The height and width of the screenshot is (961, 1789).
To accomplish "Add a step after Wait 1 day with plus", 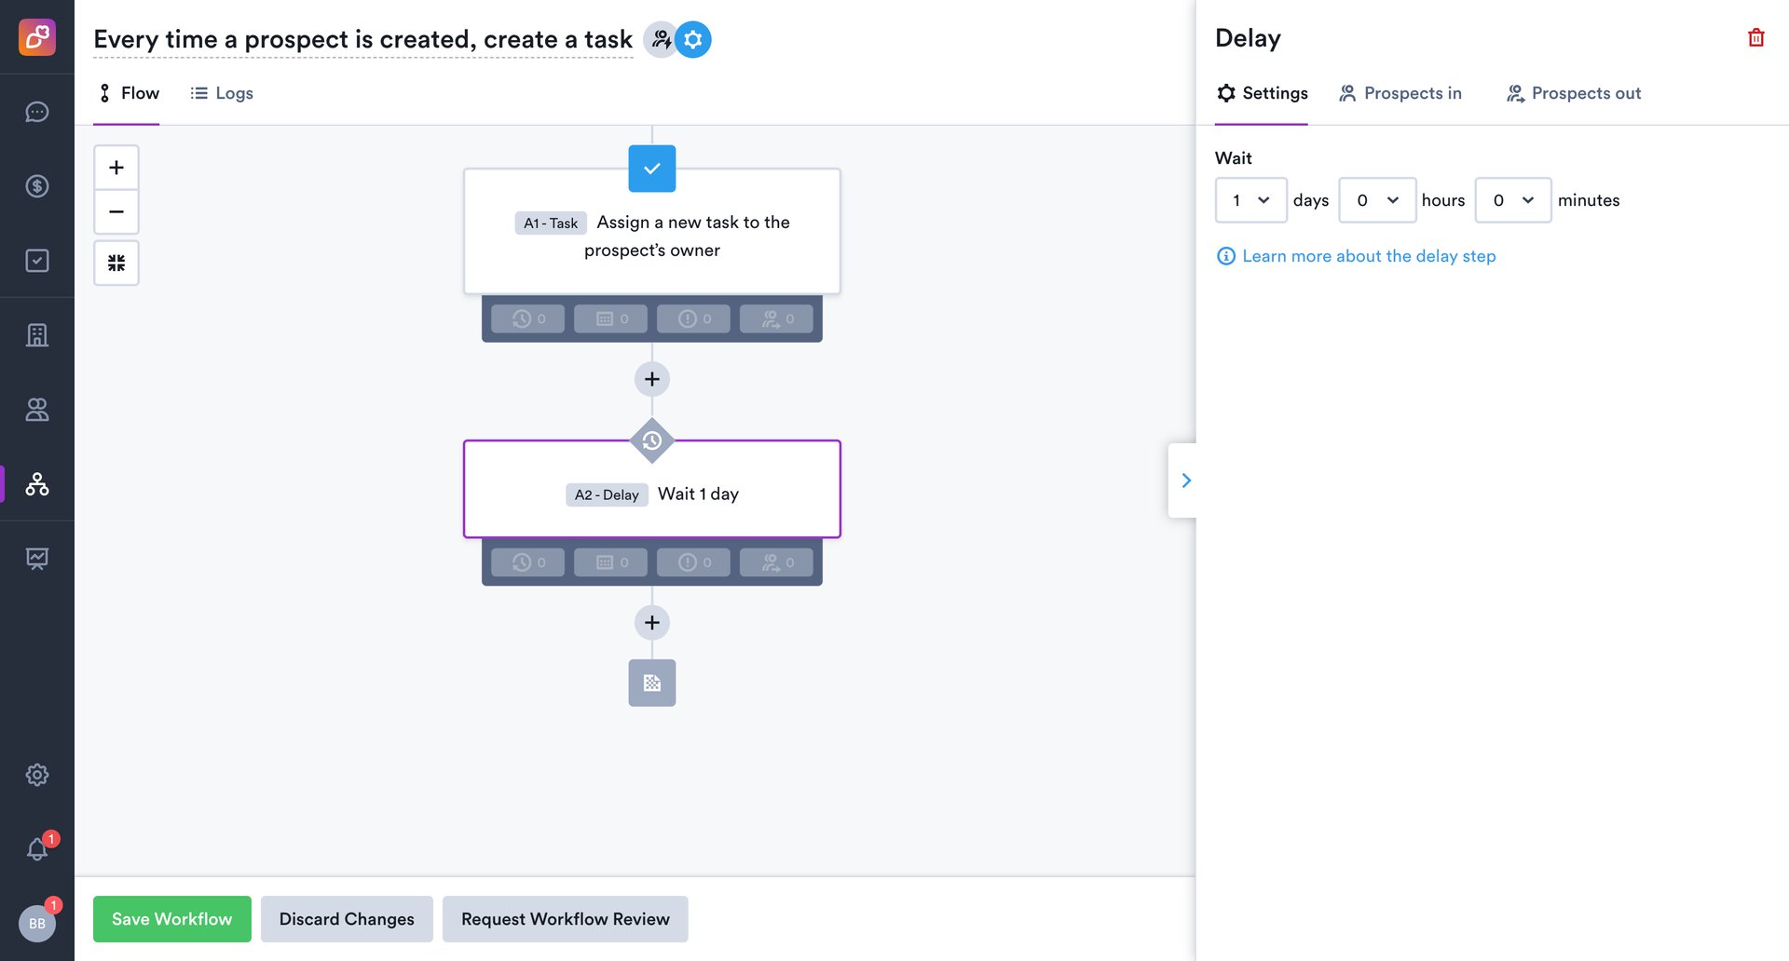I will [652, 622].
